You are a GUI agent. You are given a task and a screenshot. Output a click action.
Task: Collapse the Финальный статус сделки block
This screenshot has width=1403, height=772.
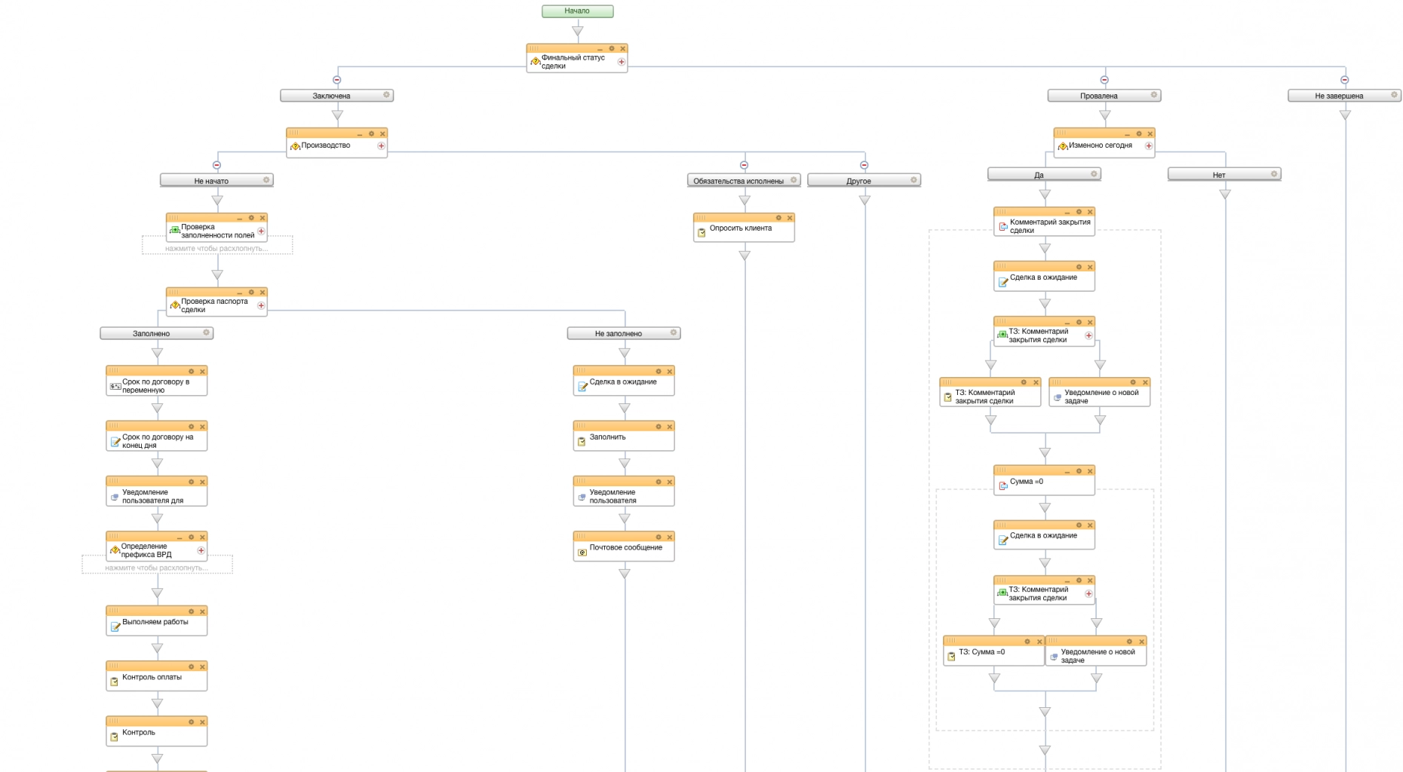600,49
